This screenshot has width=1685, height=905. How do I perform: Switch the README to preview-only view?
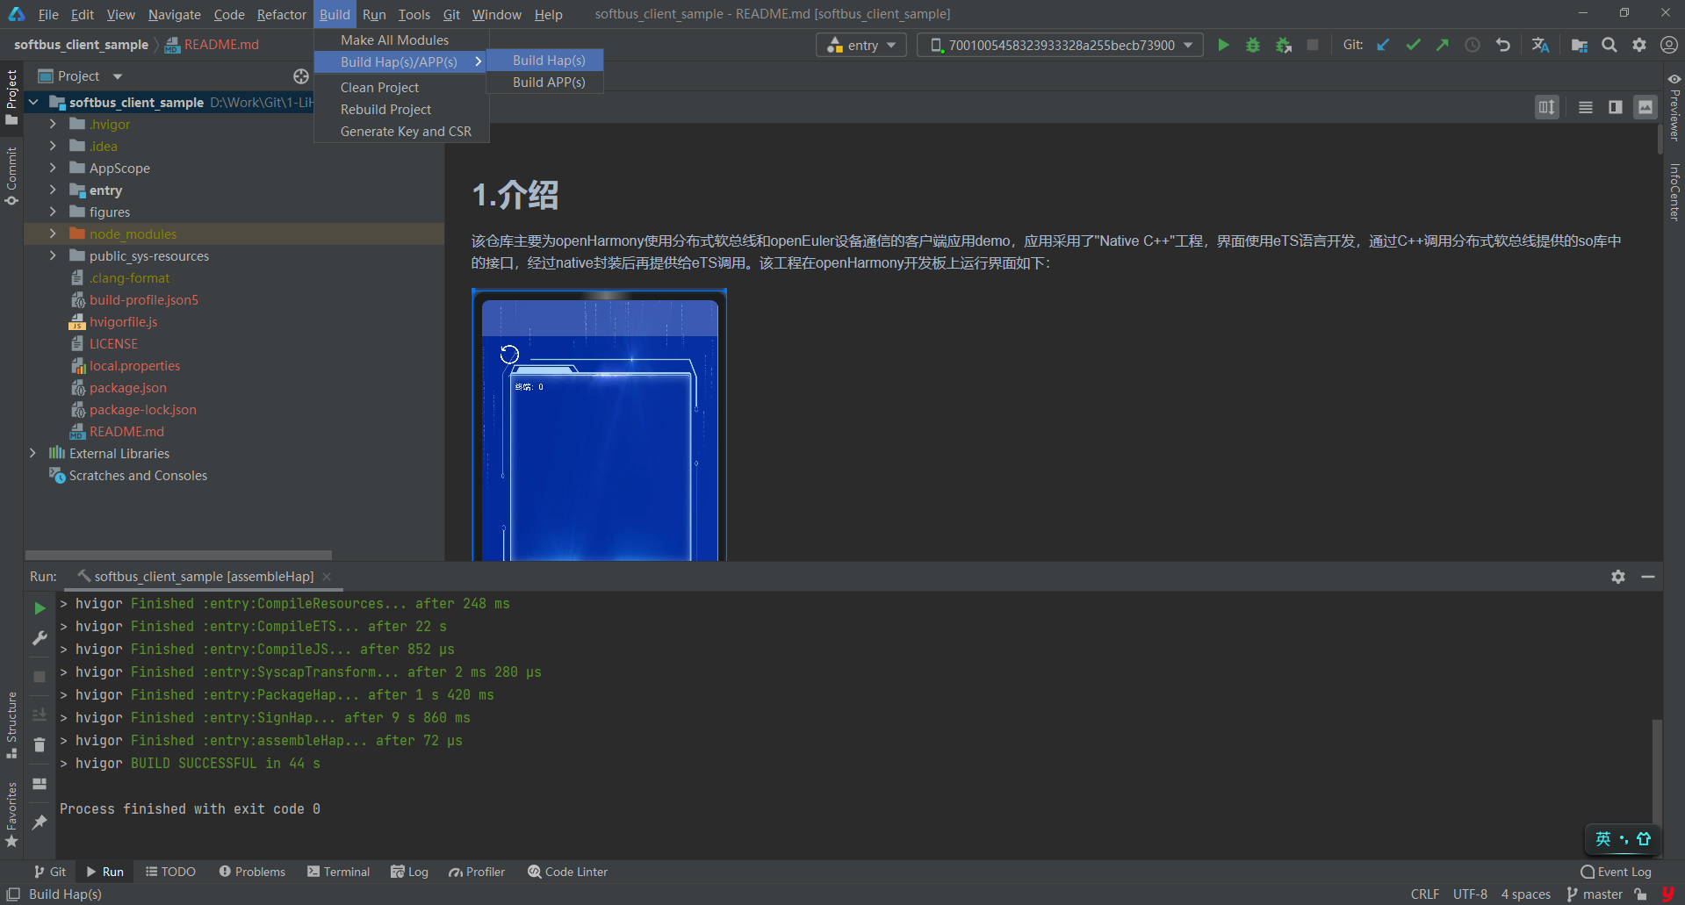click(1645, 107)
